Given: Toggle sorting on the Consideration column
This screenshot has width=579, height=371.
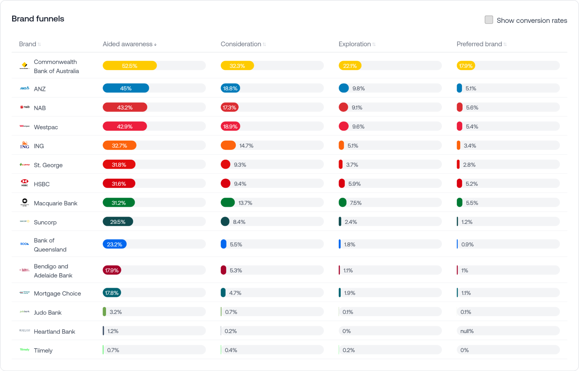Looking at the screenshot, I should (x=264, y=44).
